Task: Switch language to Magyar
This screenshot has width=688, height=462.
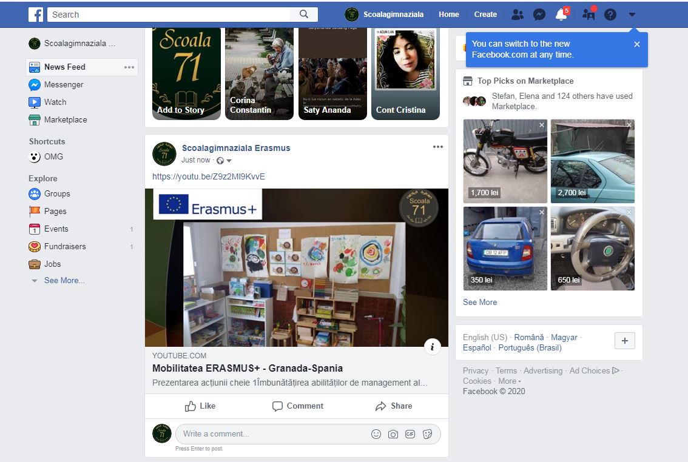Action: click(564, 337)
